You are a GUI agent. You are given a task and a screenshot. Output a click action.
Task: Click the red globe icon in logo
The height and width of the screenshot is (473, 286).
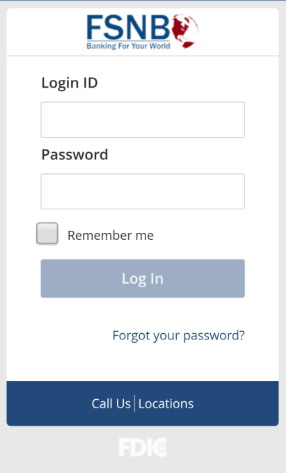[185, 31]
